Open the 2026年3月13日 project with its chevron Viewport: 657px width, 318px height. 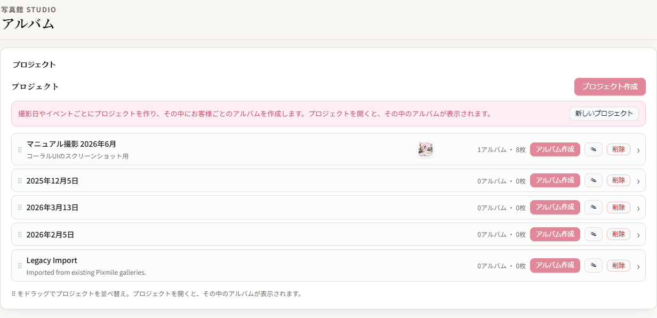(x=638, y=208)
